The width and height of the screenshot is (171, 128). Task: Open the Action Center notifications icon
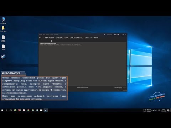pyautogui.click(x=168, y=110)
